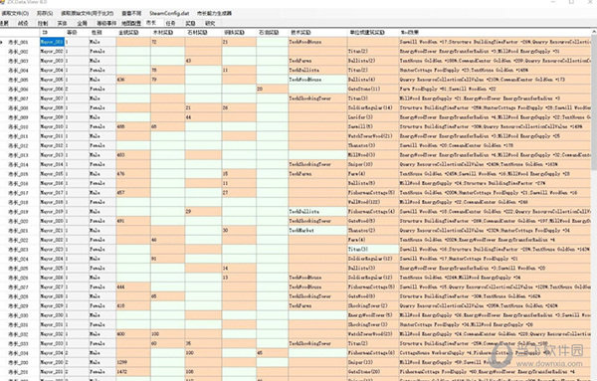Image resolution: width=597 pixels, height=381 pixels.
Task: Select the highlighted Mayor_001 ID cell
Action: pyautogui.click(x=52, y=42)
